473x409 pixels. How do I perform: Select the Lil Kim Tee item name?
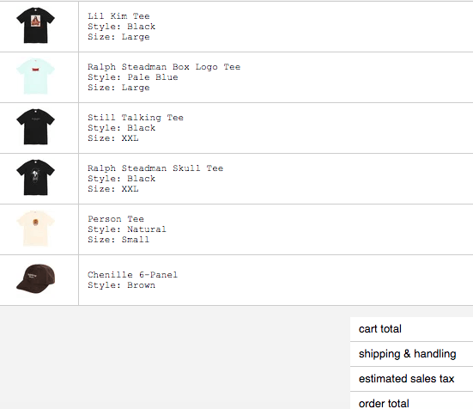[x=118, y=16]
